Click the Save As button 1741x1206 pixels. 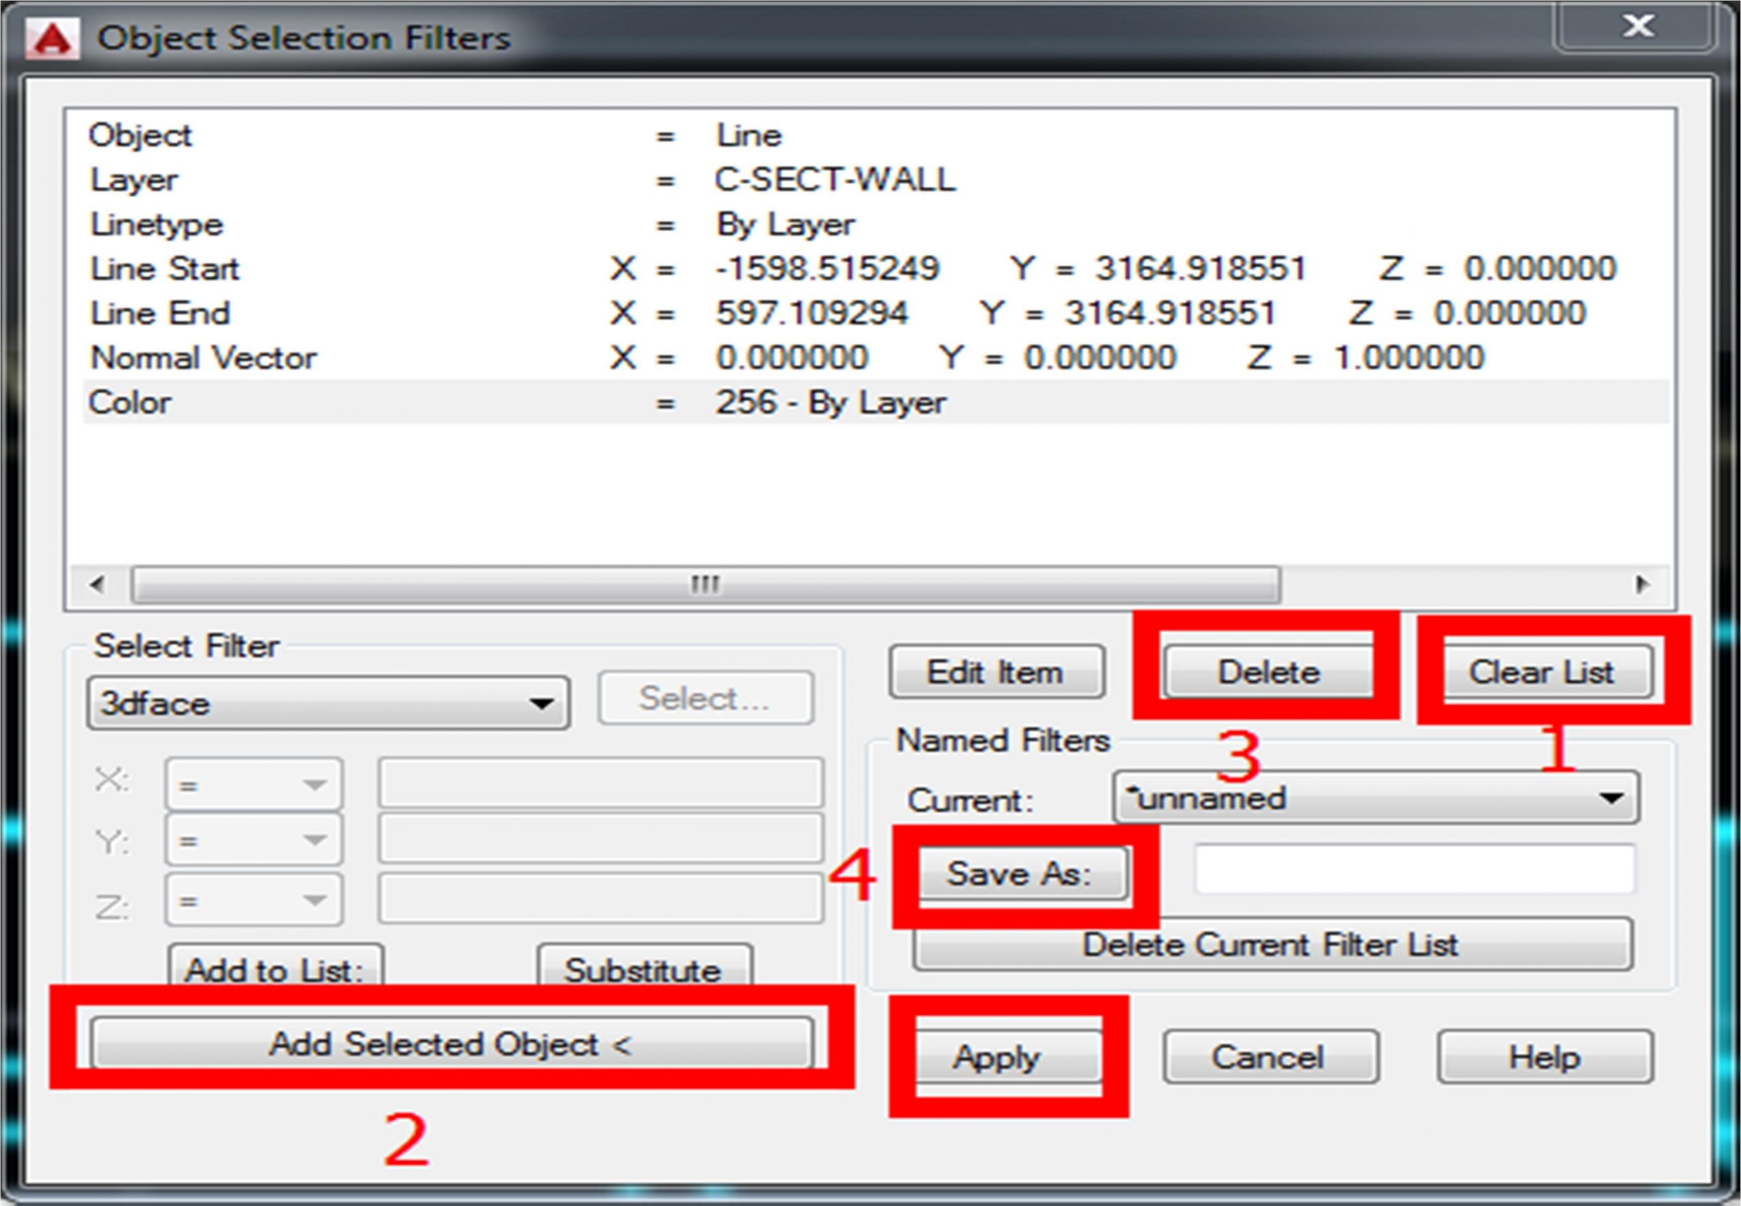(x=1021, y=874)
